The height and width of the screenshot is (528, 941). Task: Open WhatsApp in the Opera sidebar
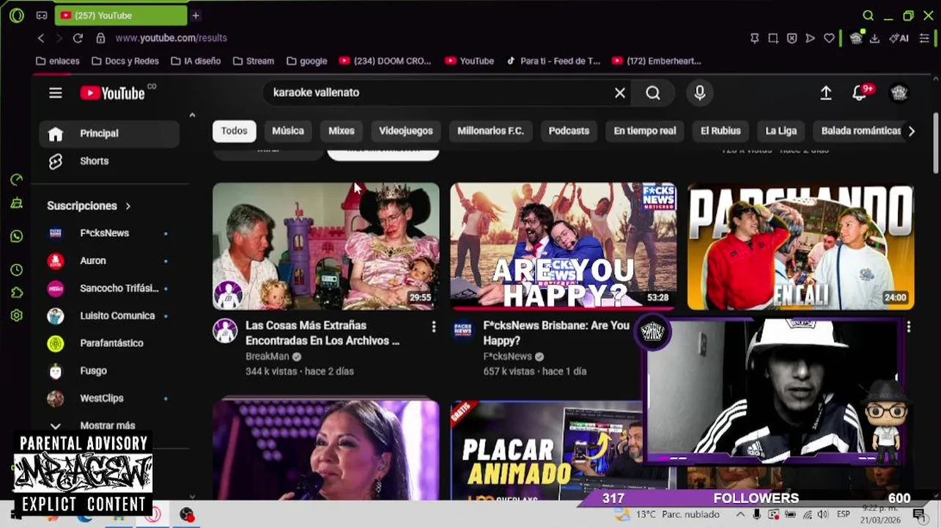[17, 236]
